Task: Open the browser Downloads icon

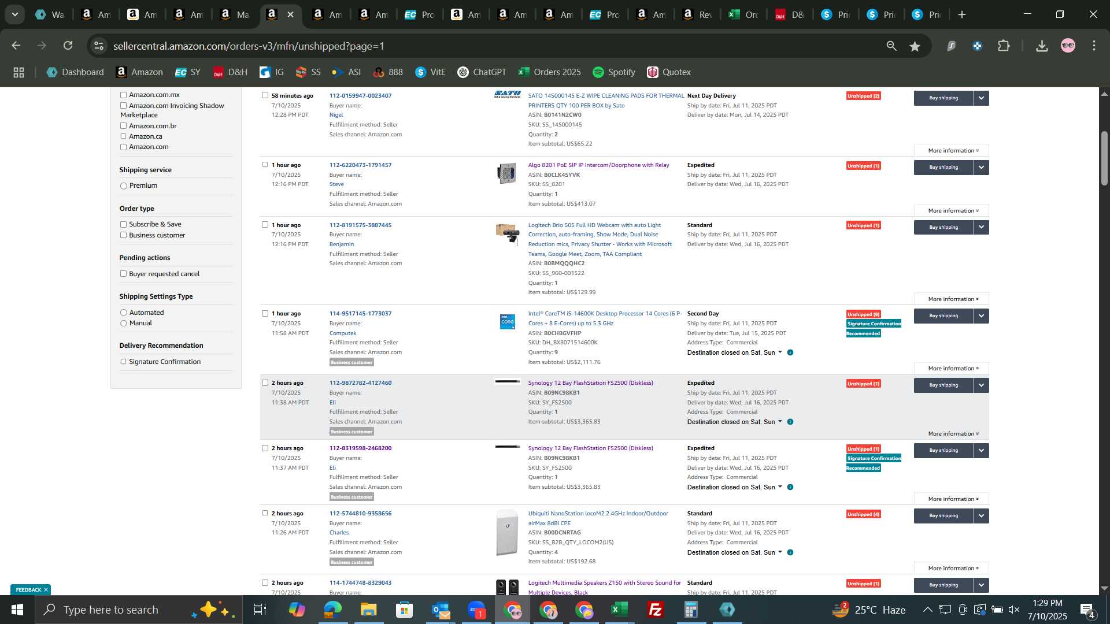Action: 1042,46
